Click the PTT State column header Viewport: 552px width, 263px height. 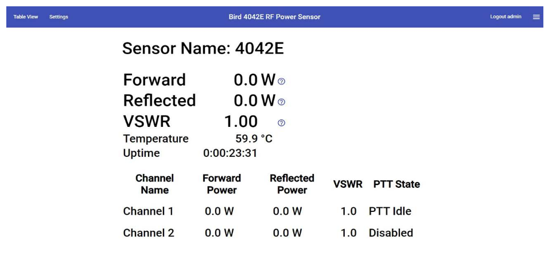[x=396, y=184]
